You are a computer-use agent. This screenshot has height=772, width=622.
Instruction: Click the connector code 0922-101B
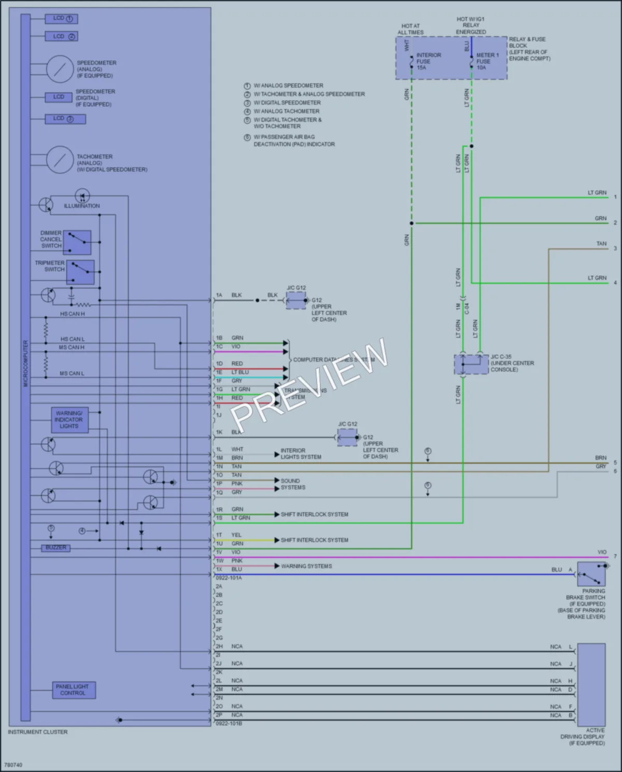(x=229, y=723)
